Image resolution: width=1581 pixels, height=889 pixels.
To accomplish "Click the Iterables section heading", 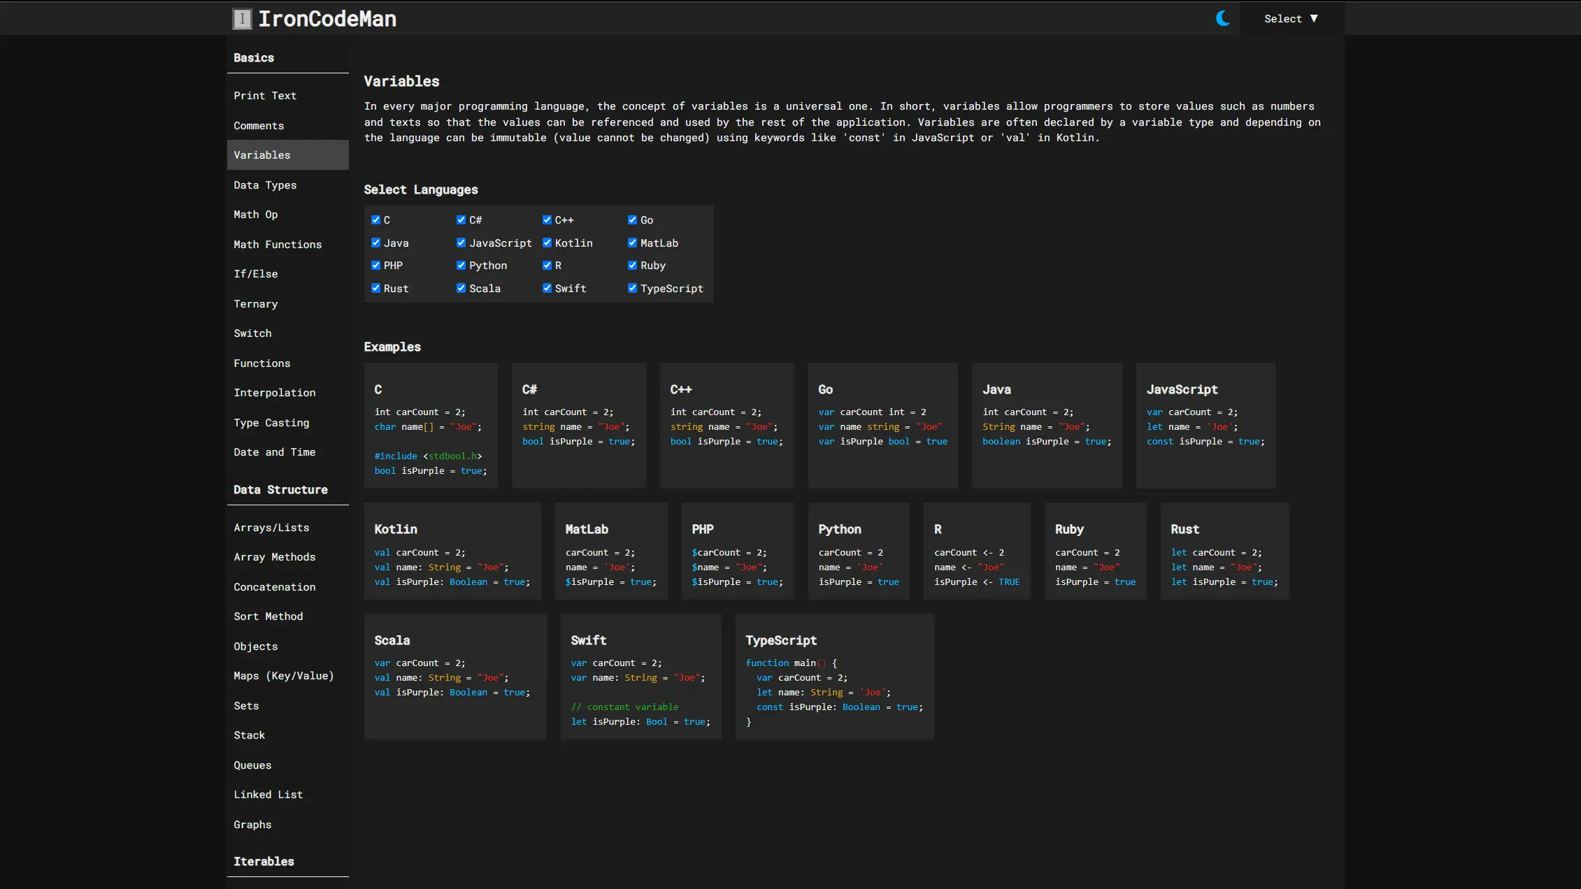I will coord(264,862).
